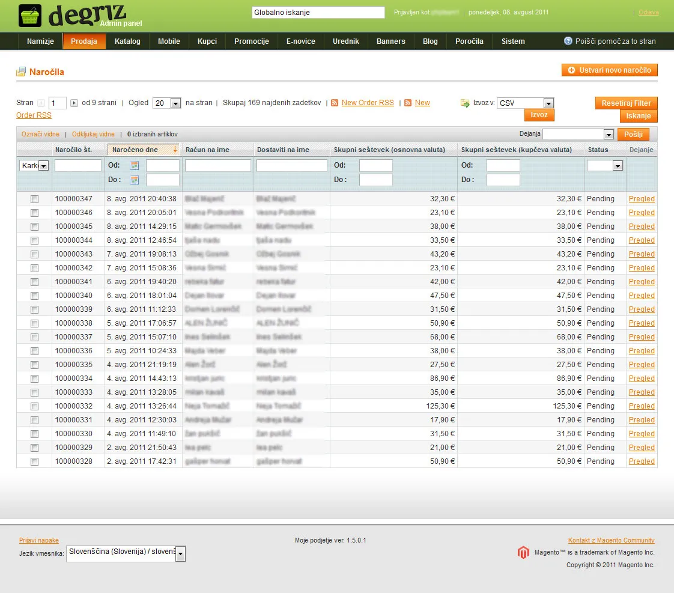Expand the Status filter dropdown
Screen dimensions: 674x593
point(605,166)
